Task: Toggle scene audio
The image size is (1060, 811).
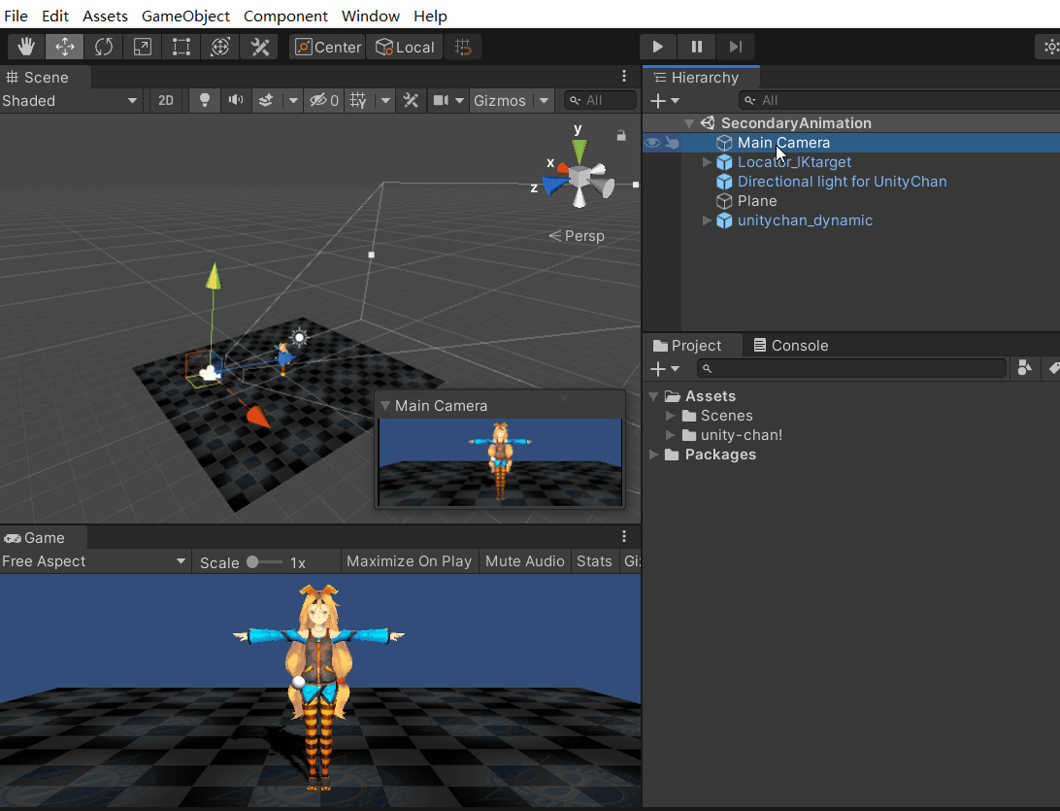Action: pyautogui.click(x=235, y=101)
